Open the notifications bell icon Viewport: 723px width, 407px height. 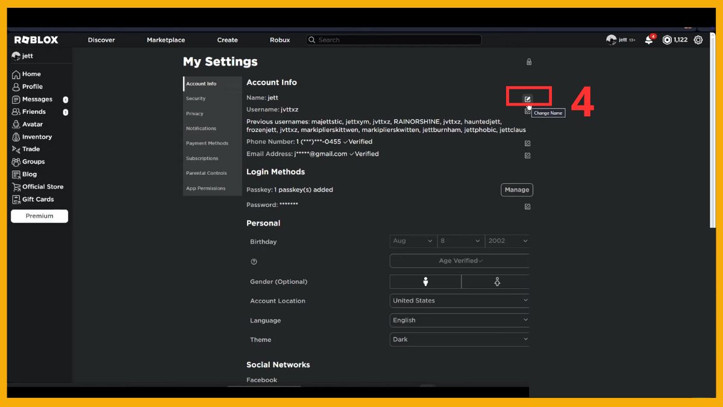[649, 40]
